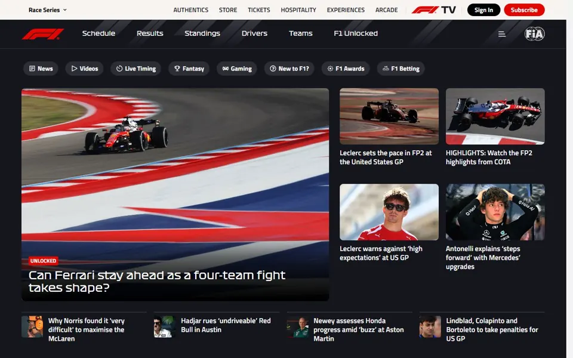Open 'Hadjar rues undriveable Red Bull' story

(x=226, y=325)
